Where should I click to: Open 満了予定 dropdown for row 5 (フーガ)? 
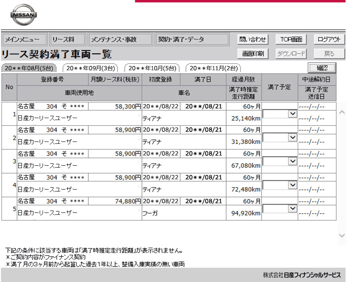[x=280, y=209]
